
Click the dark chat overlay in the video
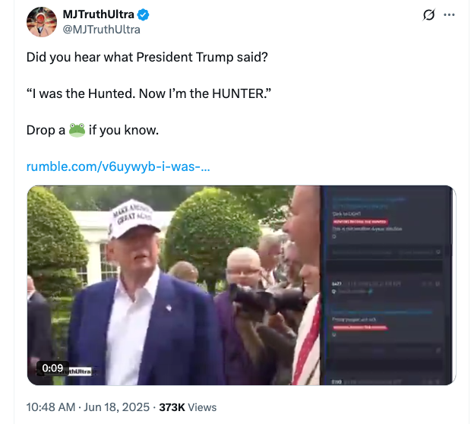[x=385, y=285]
